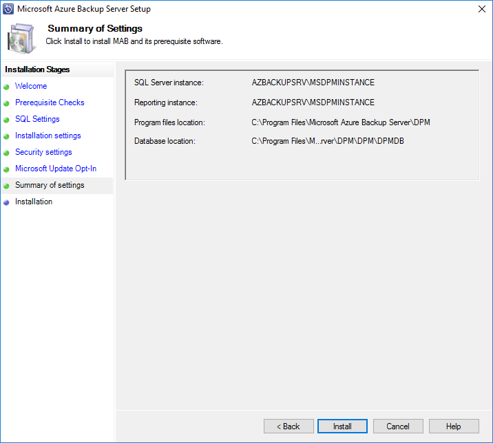
Task: Open Help for the setup
Action: [454, 426]
